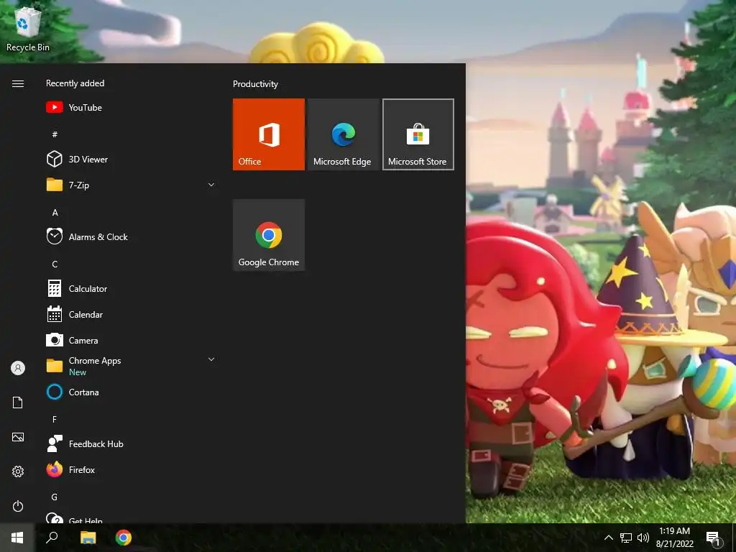The image size is (736, 552).
Task: Open the Microsoft Store tile
Action: coord(418,134)
